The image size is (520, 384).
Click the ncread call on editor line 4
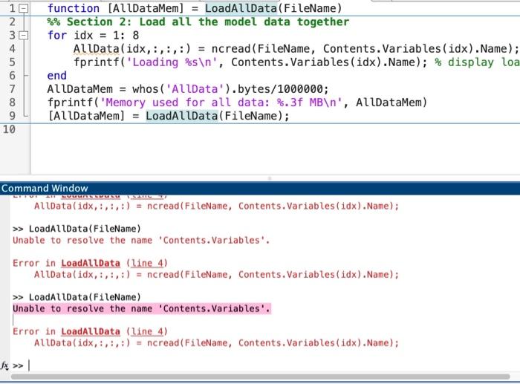coord(365,49)
